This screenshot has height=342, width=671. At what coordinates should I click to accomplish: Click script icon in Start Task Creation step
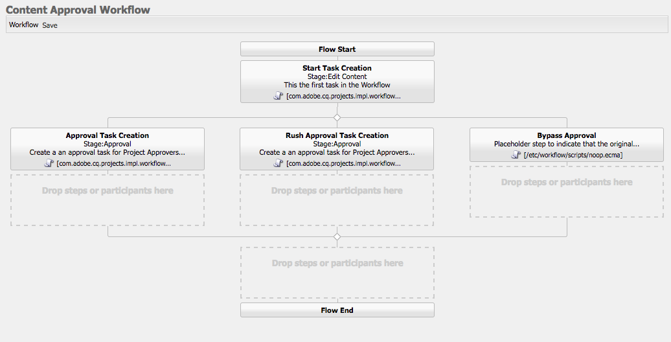click(x=279, y=95)
